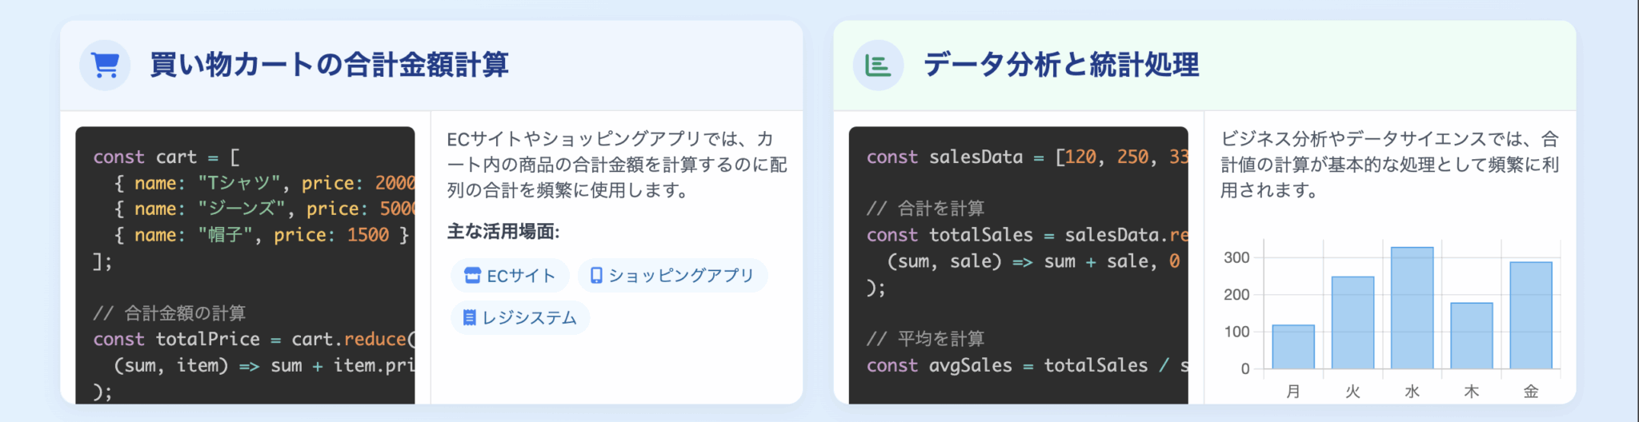Click the bar chart header icon

tap(878, 65)
